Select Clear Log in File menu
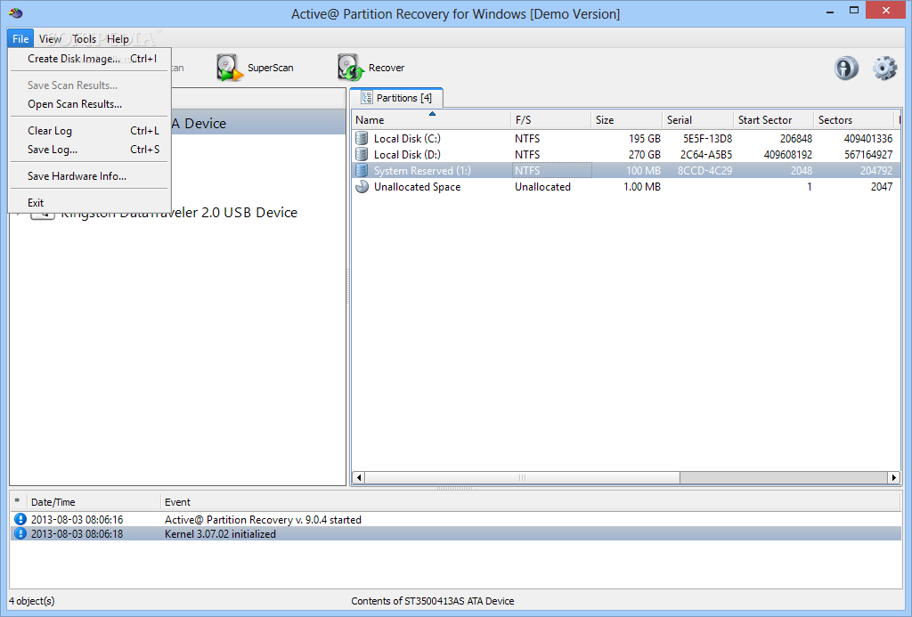912x617 pixels. coord(90,131)
